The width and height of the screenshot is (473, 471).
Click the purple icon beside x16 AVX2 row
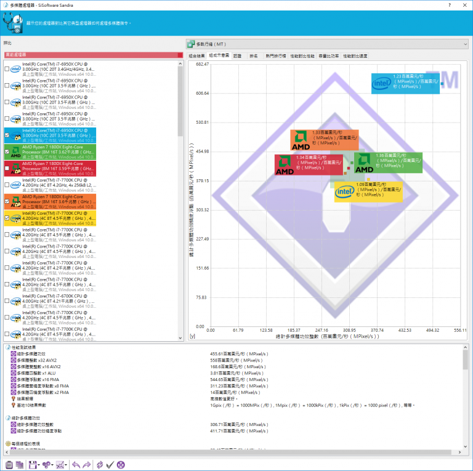pos(14,367)
